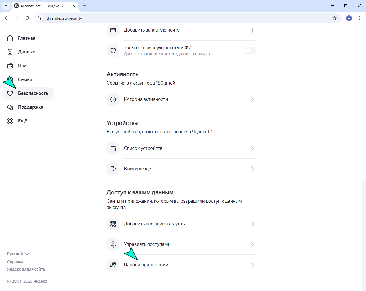
Task: Click the shield icon next to Безопасность
Action: (10, 93)
